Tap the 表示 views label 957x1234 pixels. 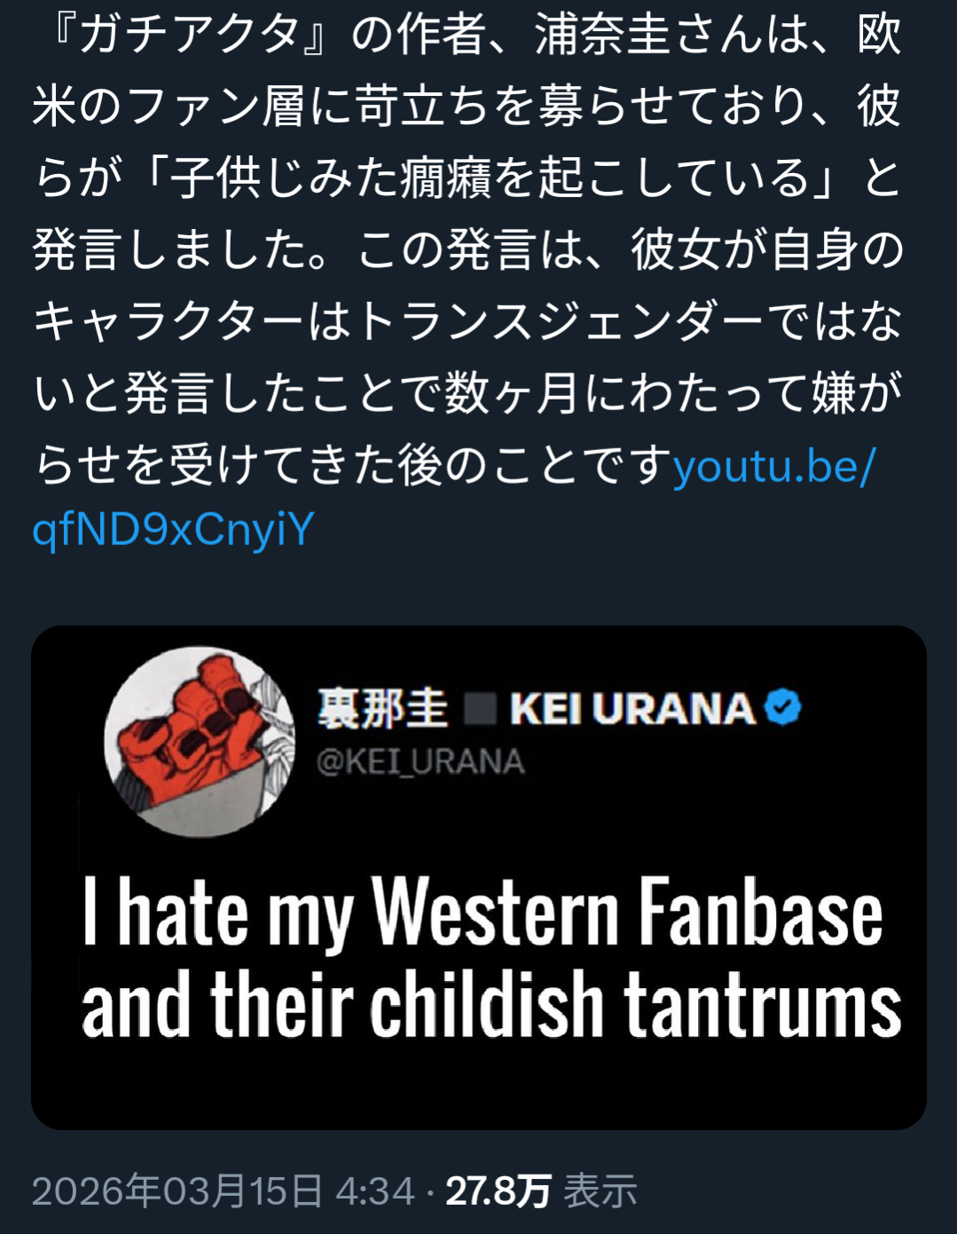click(x=600, y=1190)
